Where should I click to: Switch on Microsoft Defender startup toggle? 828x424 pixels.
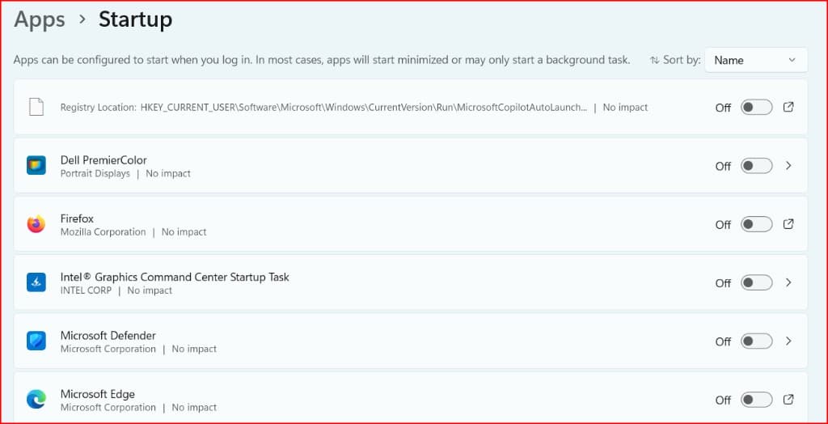756,341
